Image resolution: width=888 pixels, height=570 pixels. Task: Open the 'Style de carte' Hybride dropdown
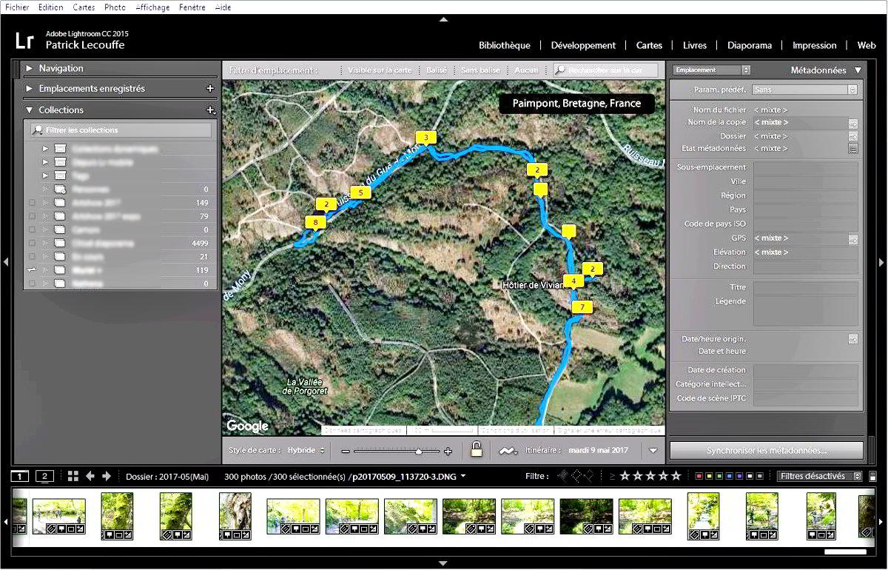306,450
